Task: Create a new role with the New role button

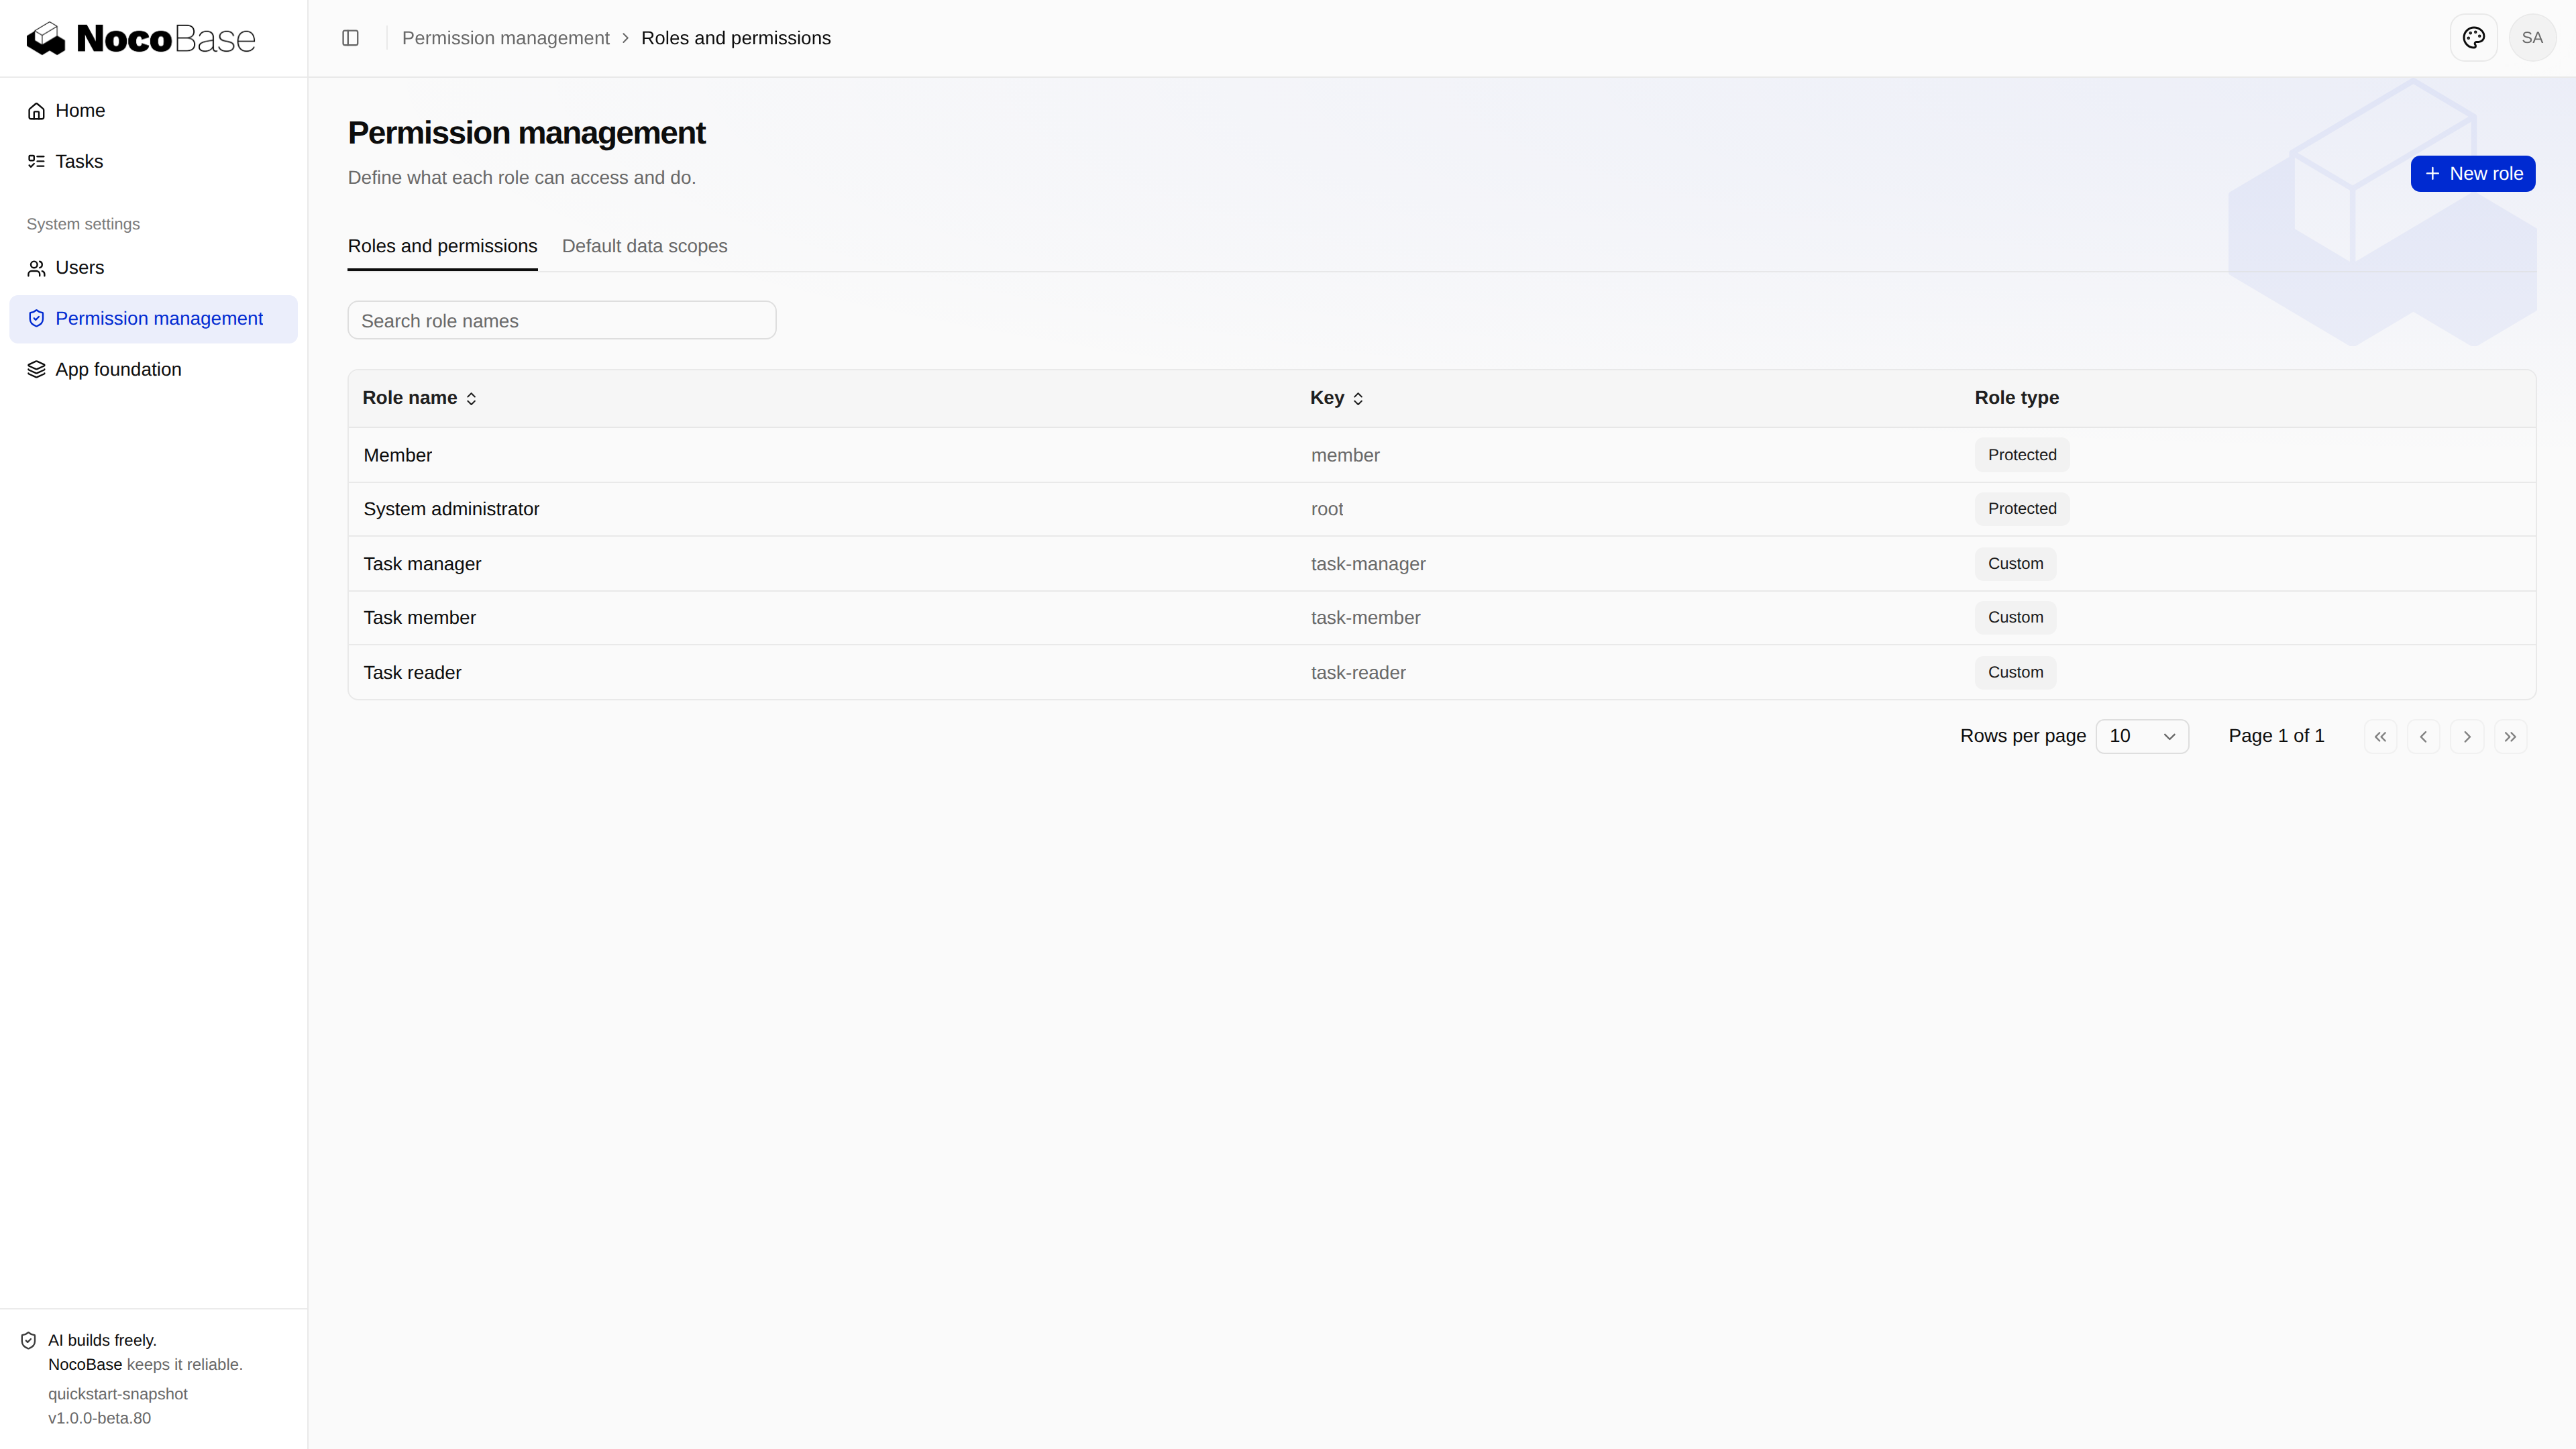Action: tap(2472, 174)
